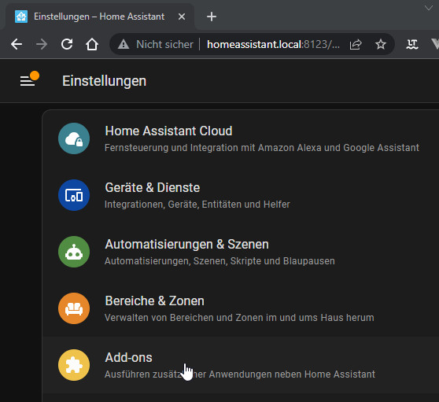Screen dimensions: 439x402
Task: Click the Home Assistant tab favicon
Action: pyautogui.click(x=21, y=17)
